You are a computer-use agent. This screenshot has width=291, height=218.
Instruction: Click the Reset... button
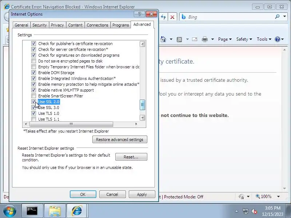tap(131, 157)
